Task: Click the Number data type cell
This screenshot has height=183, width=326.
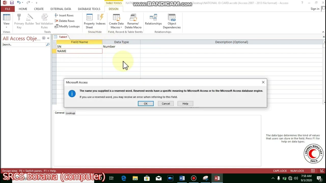Action: click(x=121, y=47)
